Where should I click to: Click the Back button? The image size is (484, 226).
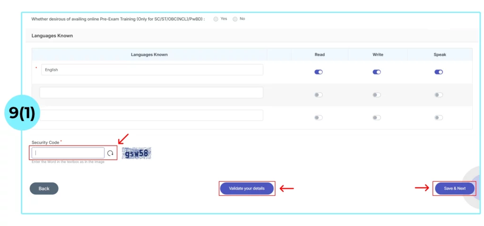[x=44, y=188]
